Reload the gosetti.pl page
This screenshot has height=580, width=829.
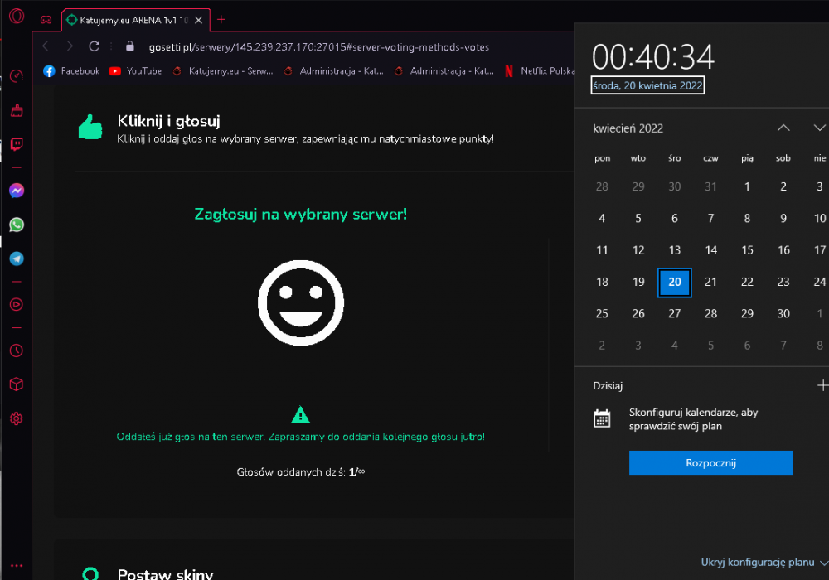pyautogui.click(x=95, y=46)
